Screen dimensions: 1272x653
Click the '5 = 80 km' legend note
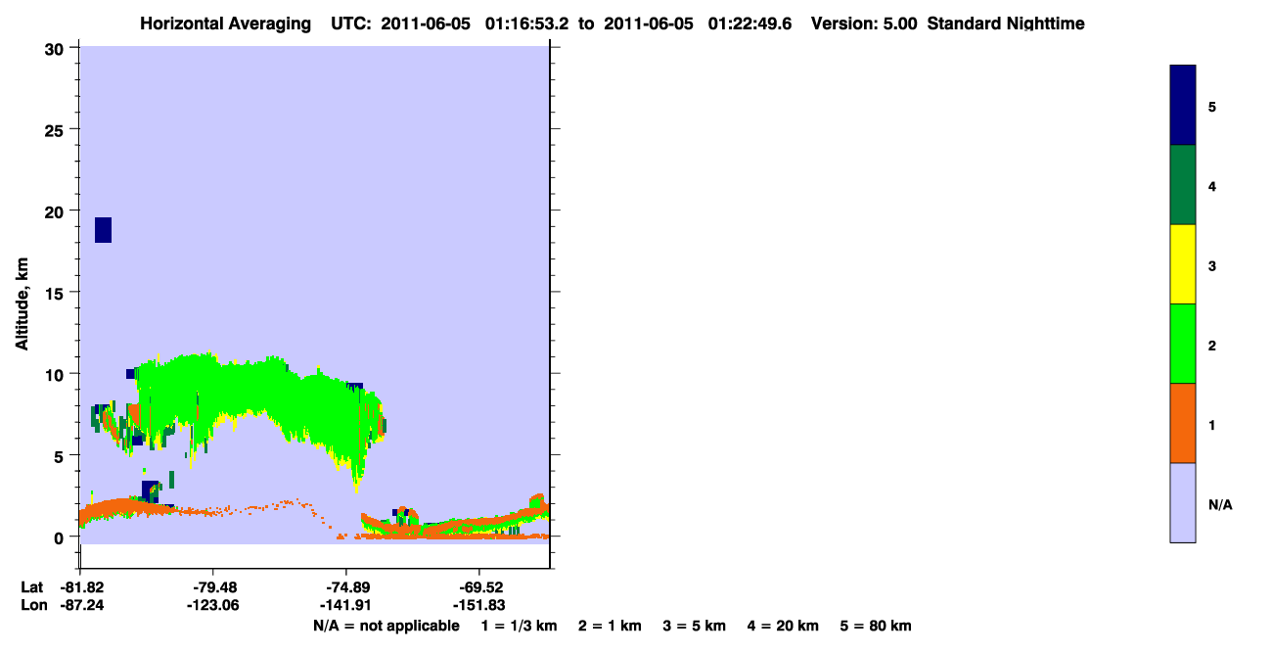(876, 626)
